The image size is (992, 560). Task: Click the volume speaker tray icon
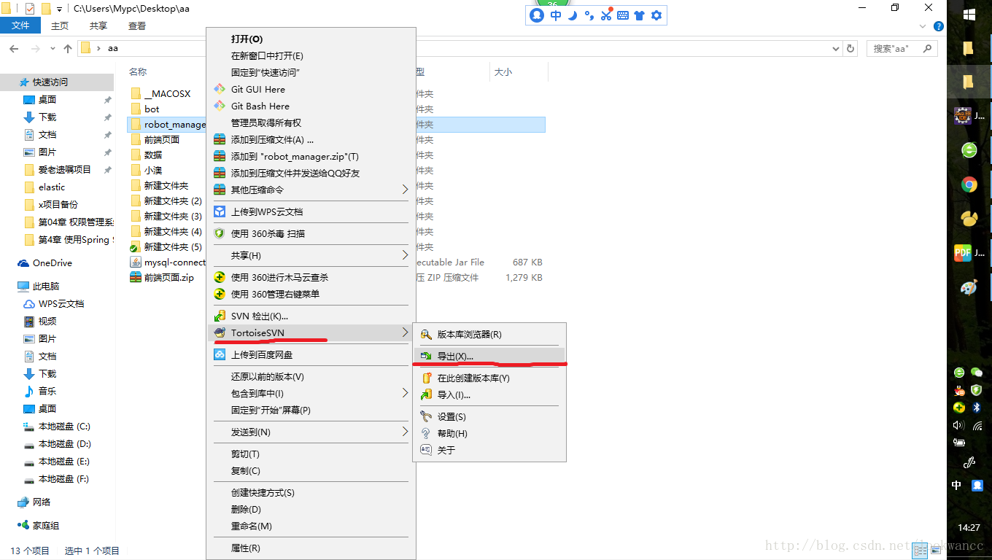click(x=958, y=425)
